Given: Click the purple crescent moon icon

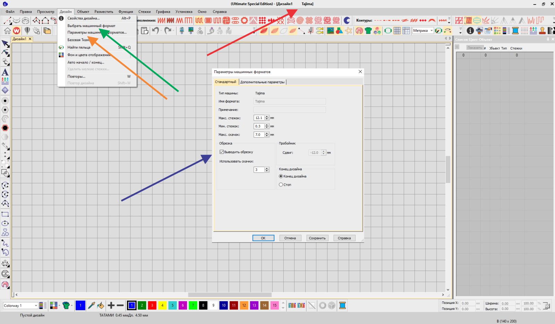Looking at the screenshot, I should point(347,20).
